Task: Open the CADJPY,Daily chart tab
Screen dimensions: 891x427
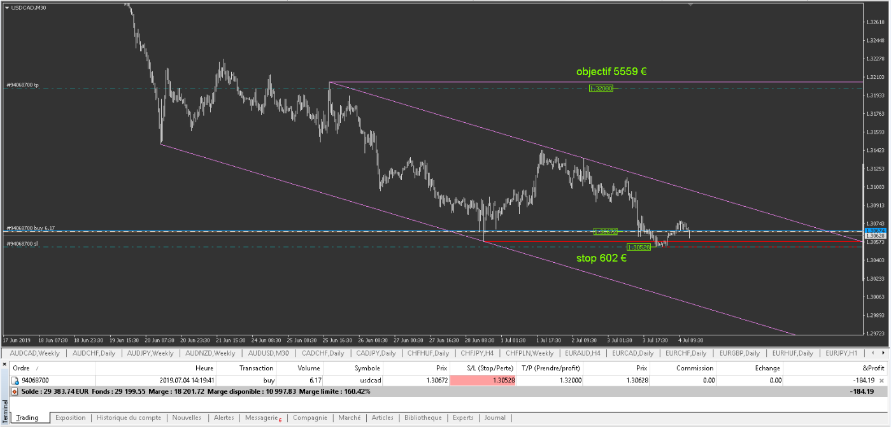Action: (x=376, y=353)
